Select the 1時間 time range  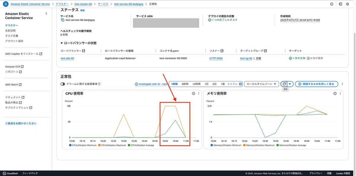[x=174, y=84]
